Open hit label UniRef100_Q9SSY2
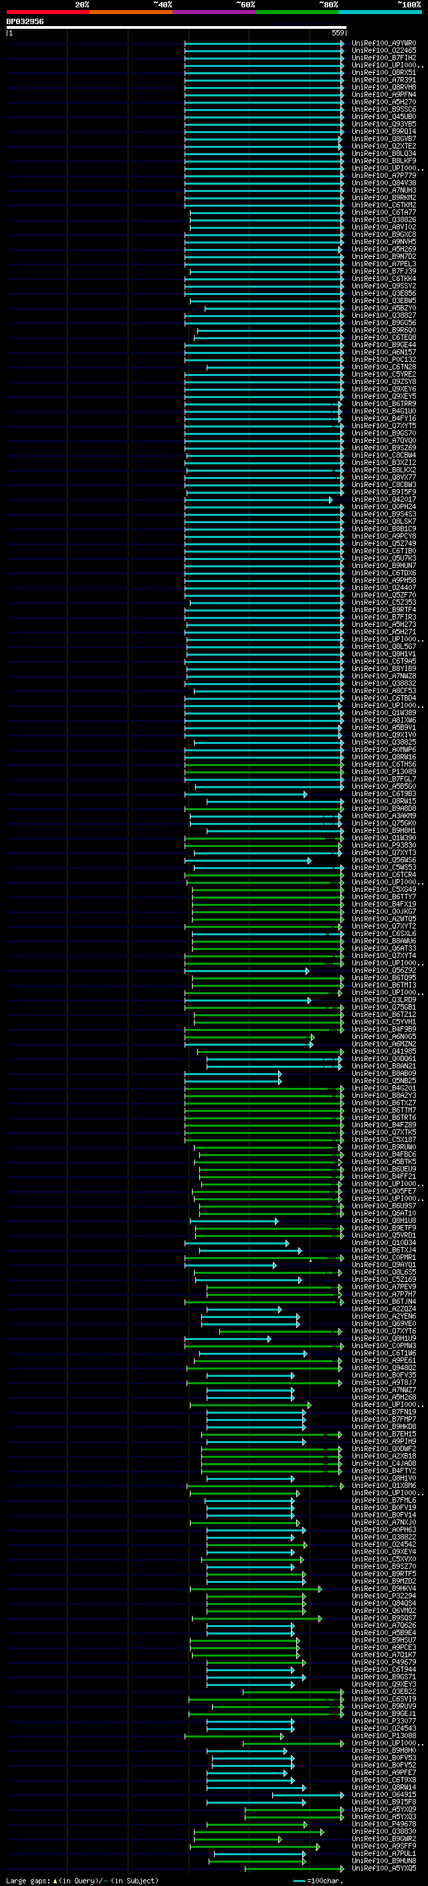 (383, 286)
